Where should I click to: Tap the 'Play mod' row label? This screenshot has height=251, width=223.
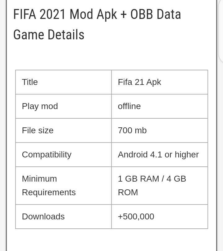(x=40, y=106)
